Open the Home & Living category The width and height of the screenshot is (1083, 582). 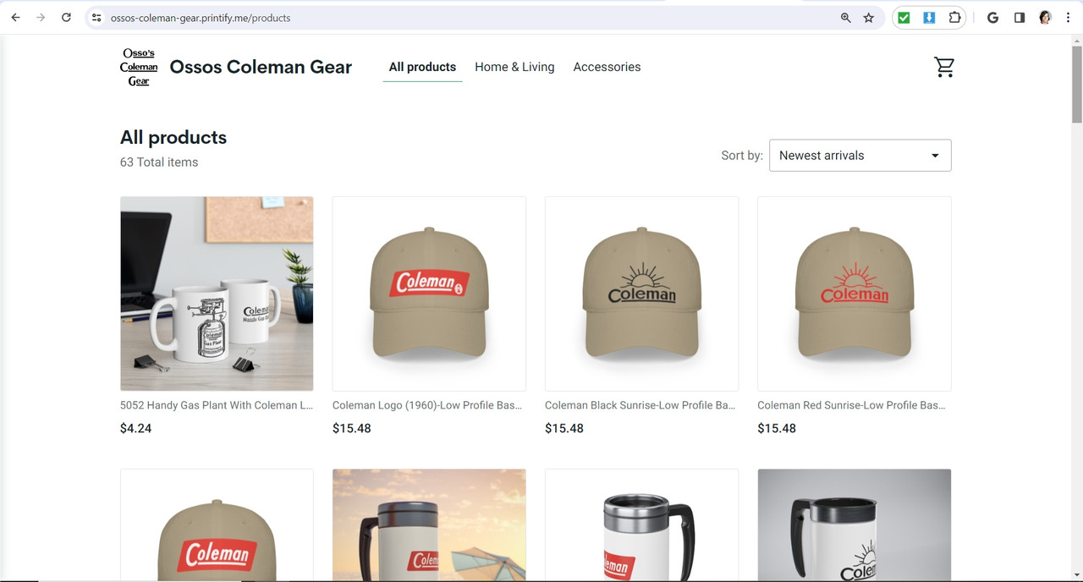coord(514,67)
